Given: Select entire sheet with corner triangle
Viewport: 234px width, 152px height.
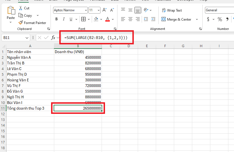Looking at the screenshot, I should 3,46.
